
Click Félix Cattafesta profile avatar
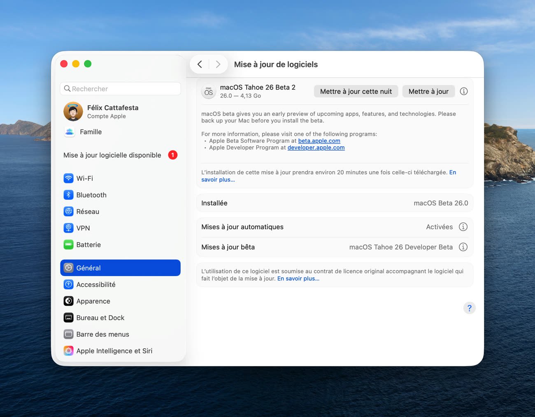(x=73, y=111)
